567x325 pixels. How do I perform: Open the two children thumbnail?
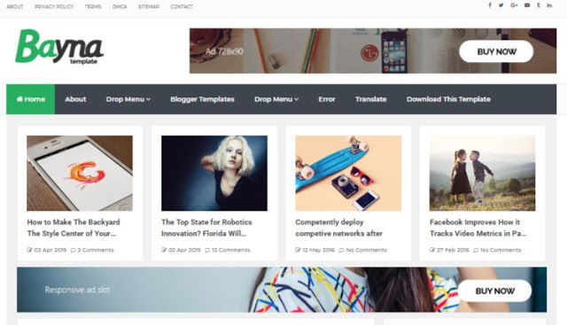pyautogui.click(x=482, y=174)
